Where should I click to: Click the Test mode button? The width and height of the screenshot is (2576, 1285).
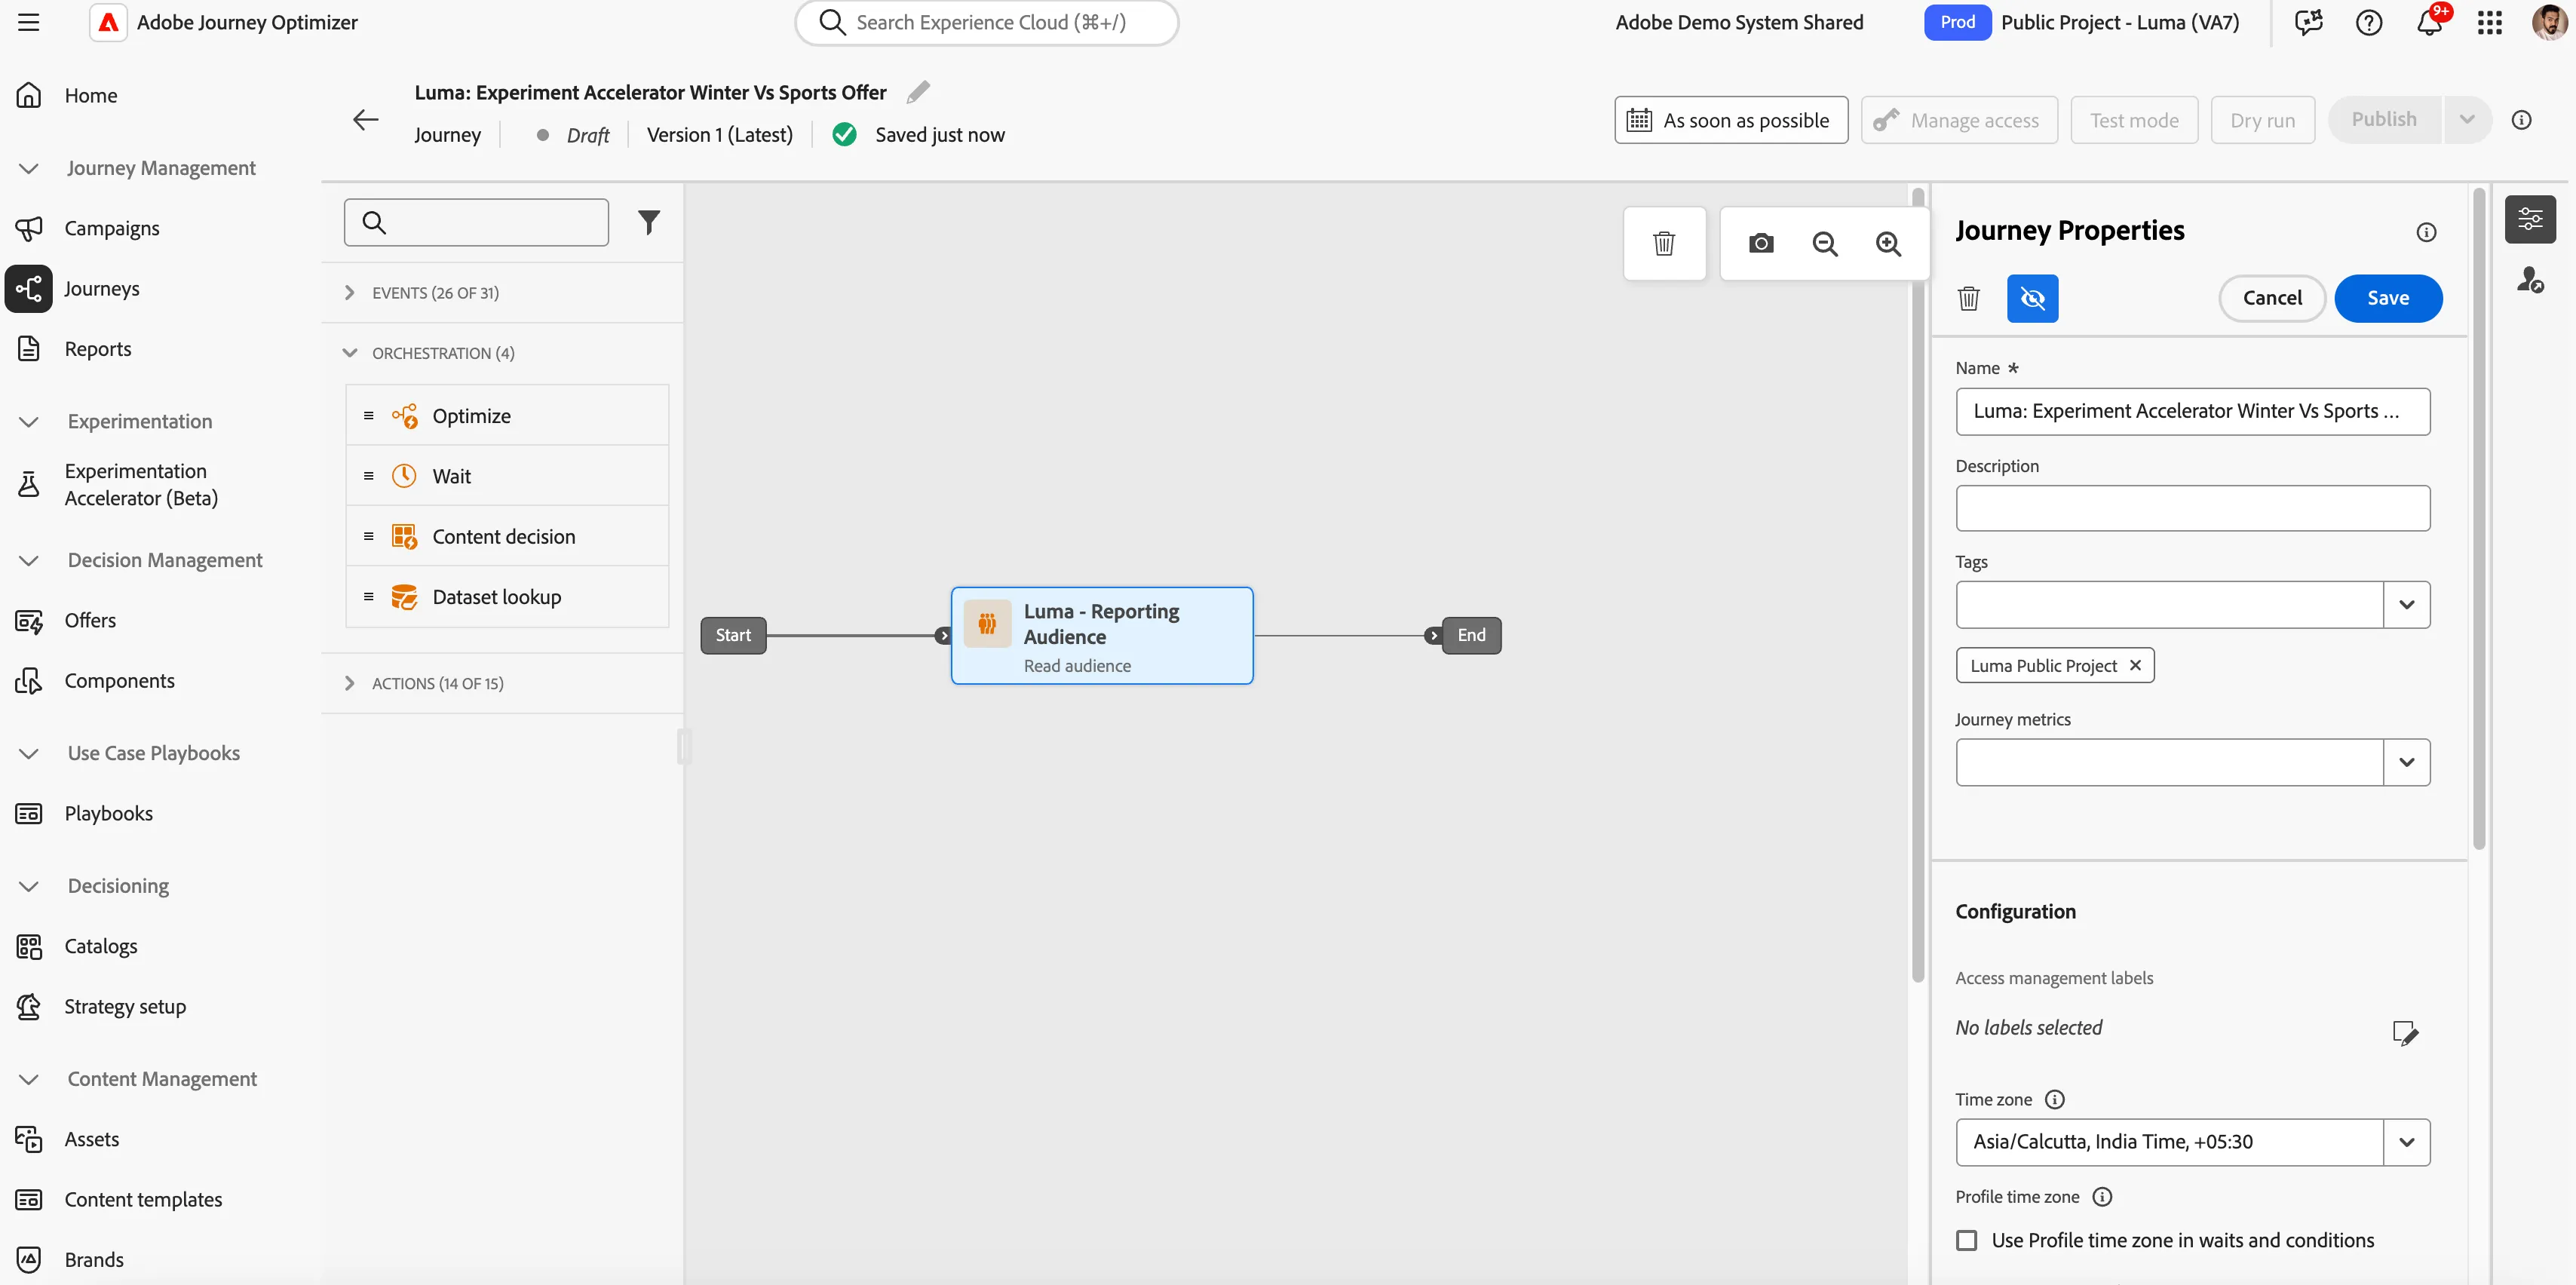click(x=2134, y=120)
